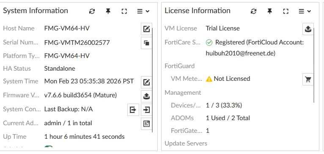The image size is (324, 154).
Task: Click Trial License text
Action: click(223, 28)
